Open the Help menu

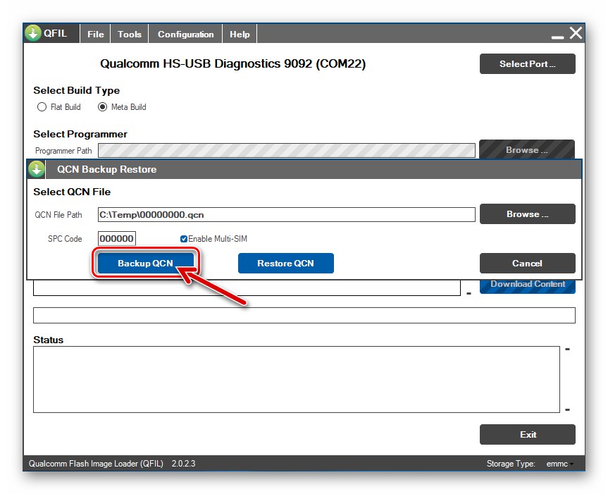click(240, 34)
